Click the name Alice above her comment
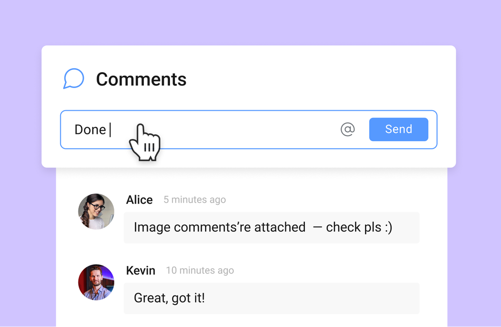The image size is (501, 327). point(139,199)
